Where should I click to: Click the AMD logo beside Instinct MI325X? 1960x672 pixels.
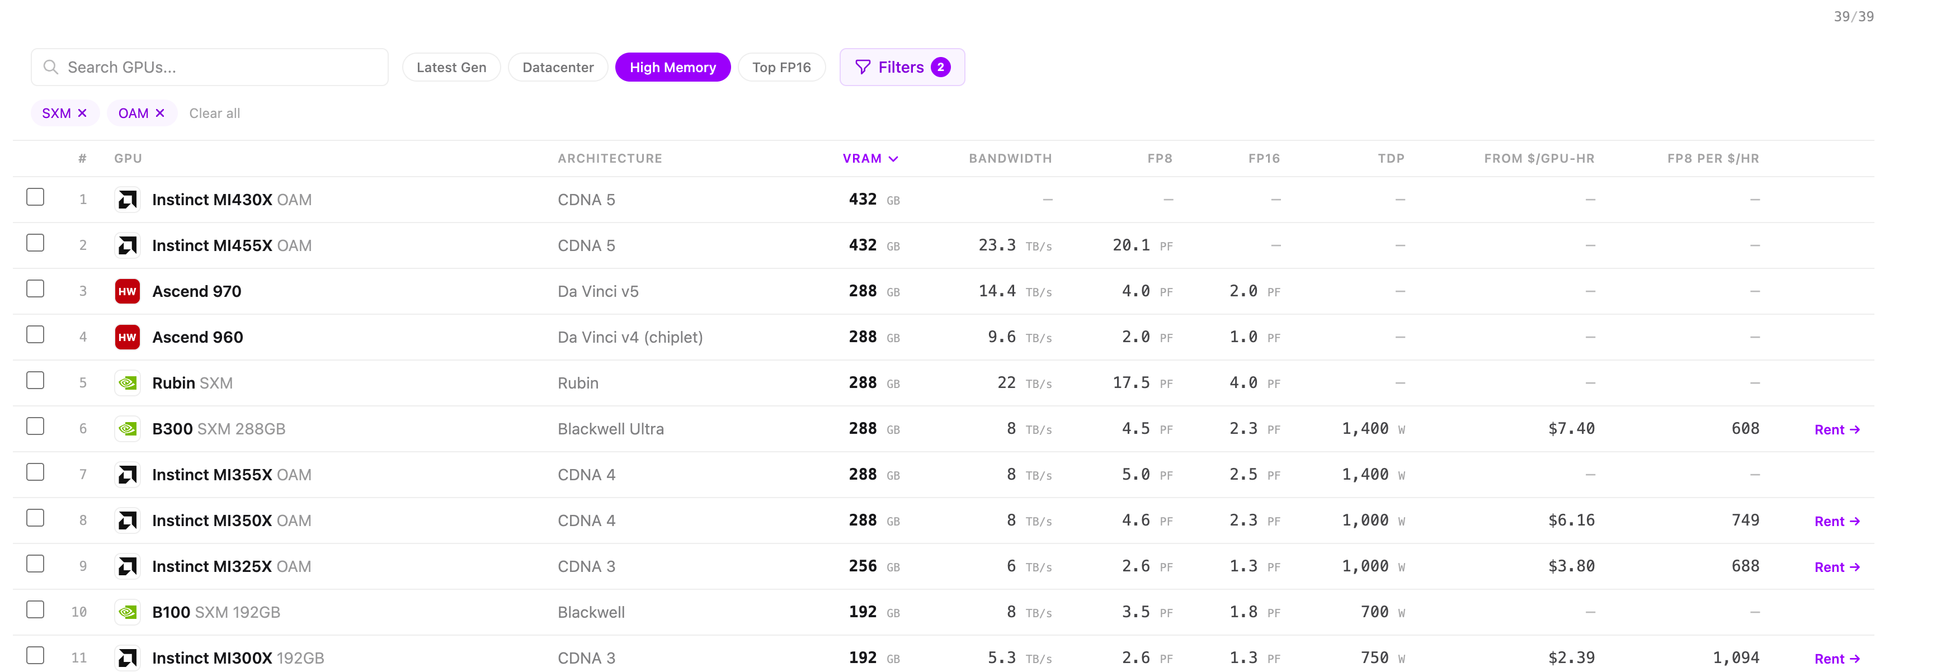[127, 566]
